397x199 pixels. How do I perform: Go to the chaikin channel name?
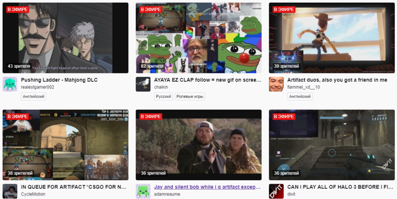pyautogui.click(x=161, y=87)
